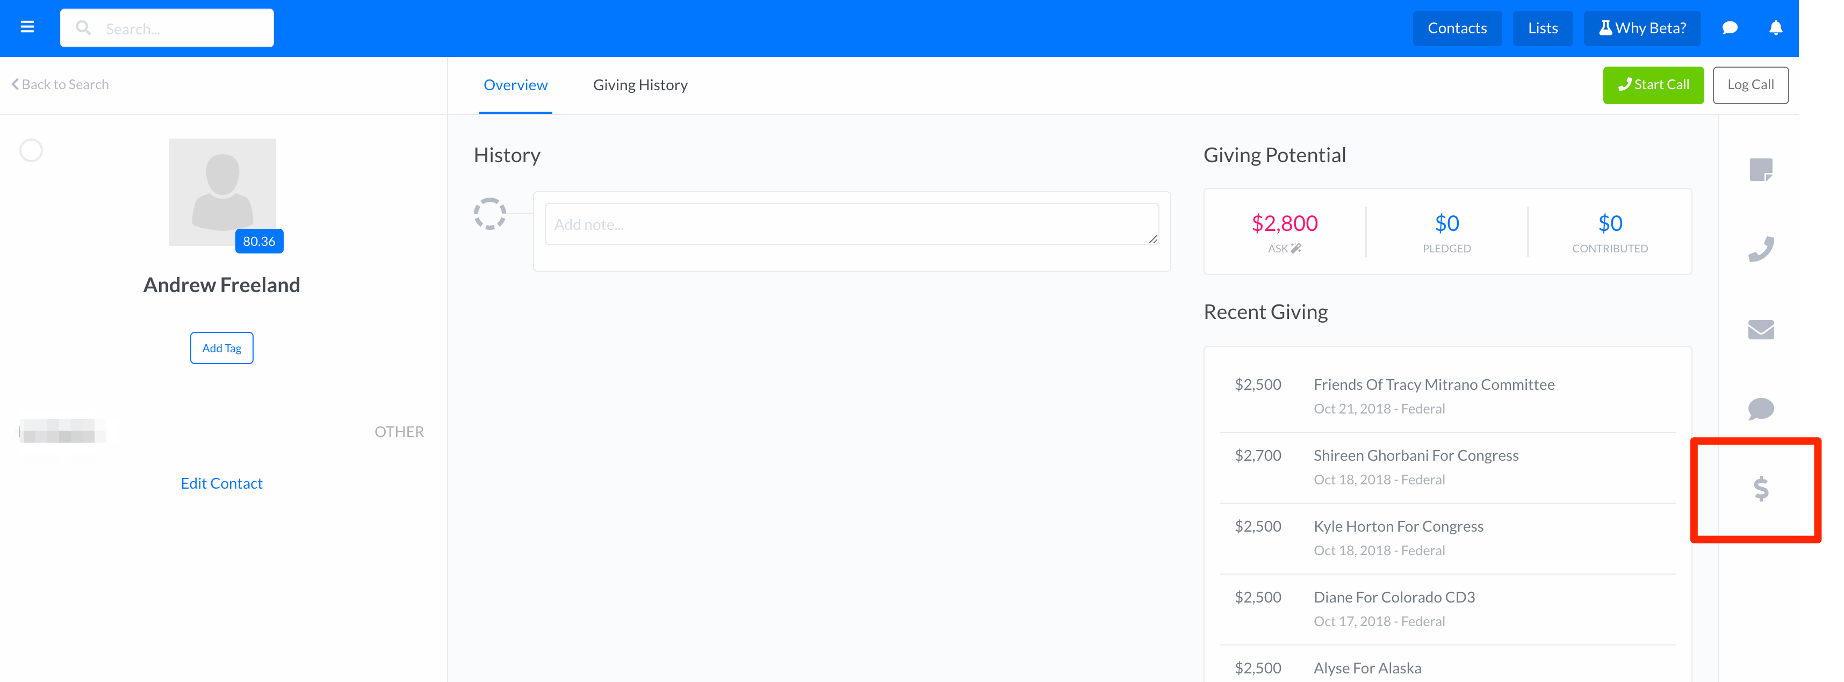Viewport: 1844px width, 682px height.
Task: Go back via Back to Search link
Action: tap(60, 84)
